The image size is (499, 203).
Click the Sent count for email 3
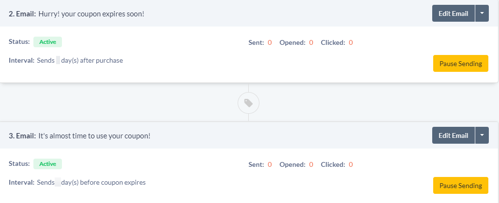click(x=270, y=164)
